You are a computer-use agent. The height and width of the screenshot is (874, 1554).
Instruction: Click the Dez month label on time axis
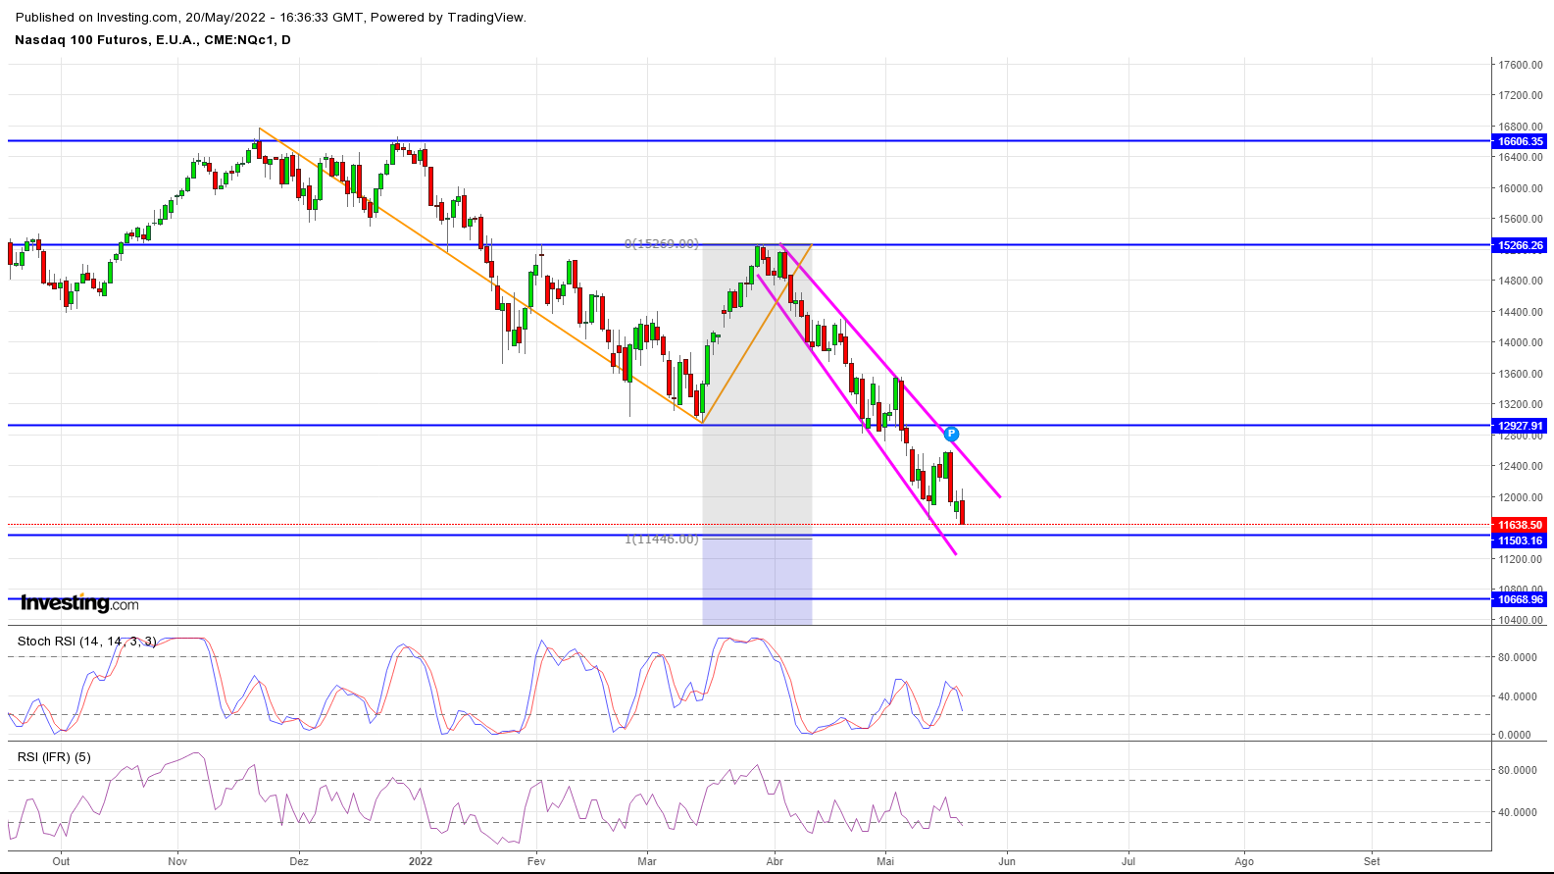tap(299, 862)
